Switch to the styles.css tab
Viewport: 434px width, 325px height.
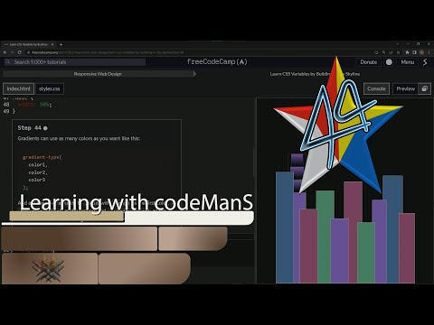(50, 88)
